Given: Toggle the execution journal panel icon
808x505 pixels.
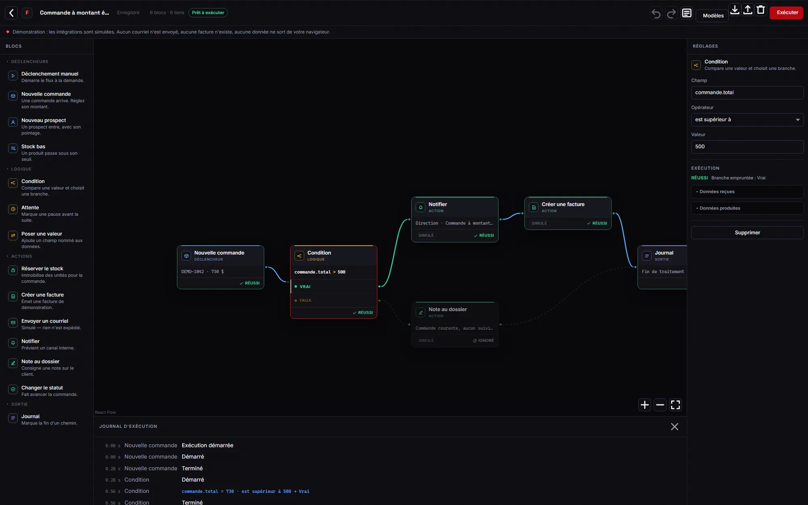Looking at the screenshot, I should [687, 13].
